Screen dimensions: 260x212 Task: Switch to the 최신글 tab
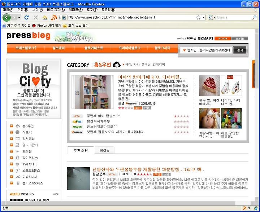pyautogui.click(x=104, y=150)
